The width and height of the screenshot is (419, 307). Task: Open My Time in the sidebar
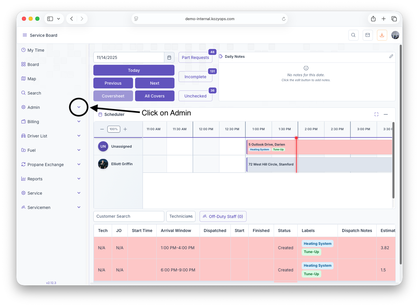pyautogui.click(x=36, y=50)
